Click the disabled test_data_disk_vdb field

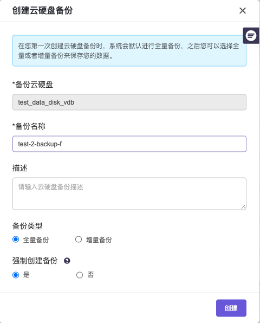129,102
